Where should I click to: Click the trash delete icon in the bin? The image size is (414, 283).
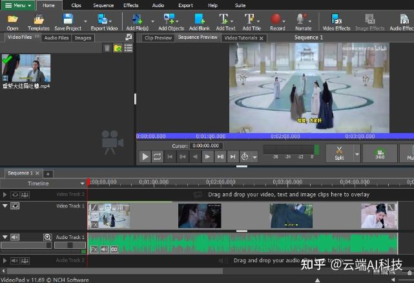[x=107, y=48]
